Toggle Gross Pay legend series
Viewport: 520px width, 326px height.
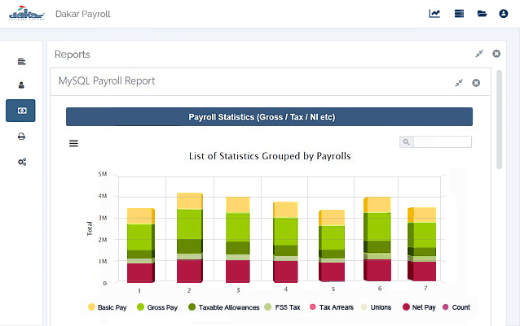point(157,307)
